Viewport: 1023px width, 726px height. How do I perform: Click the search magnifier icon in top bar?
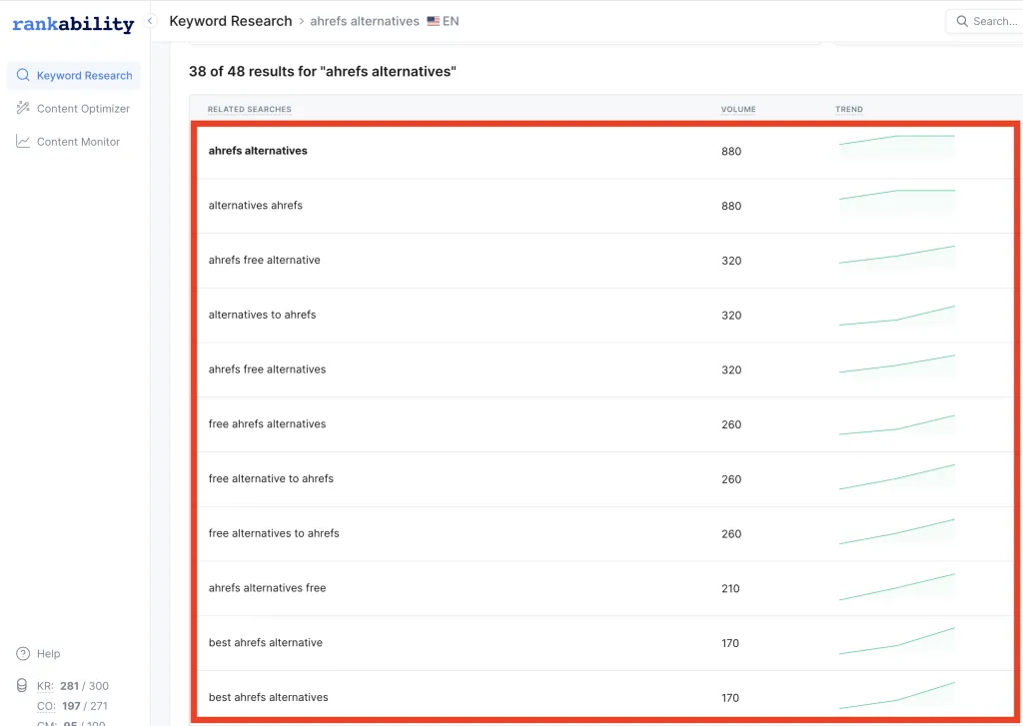pyautogui.click(x=962, y=21)
